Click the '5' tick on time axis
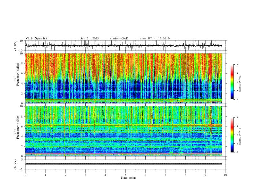The height and width of the screenshot is (196, 254). tap(125, 175)
